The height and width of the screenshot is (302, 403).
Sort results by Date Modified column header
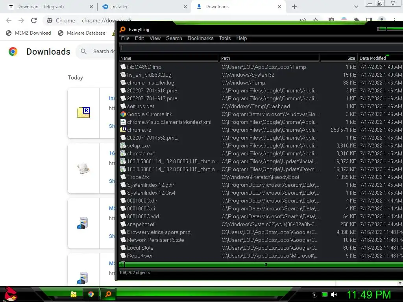point(381,58)
